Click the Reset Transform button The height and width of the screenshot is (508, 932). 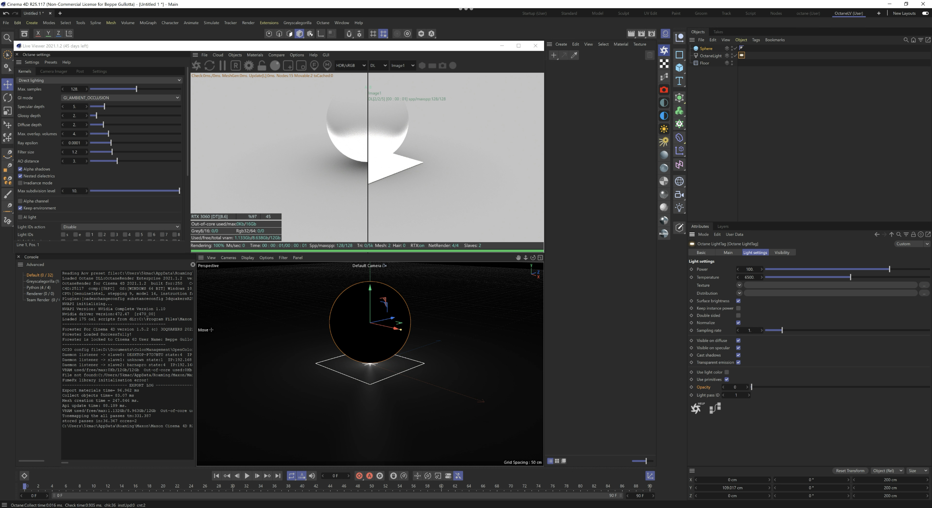pyautogui.click(x=849, y=471)
